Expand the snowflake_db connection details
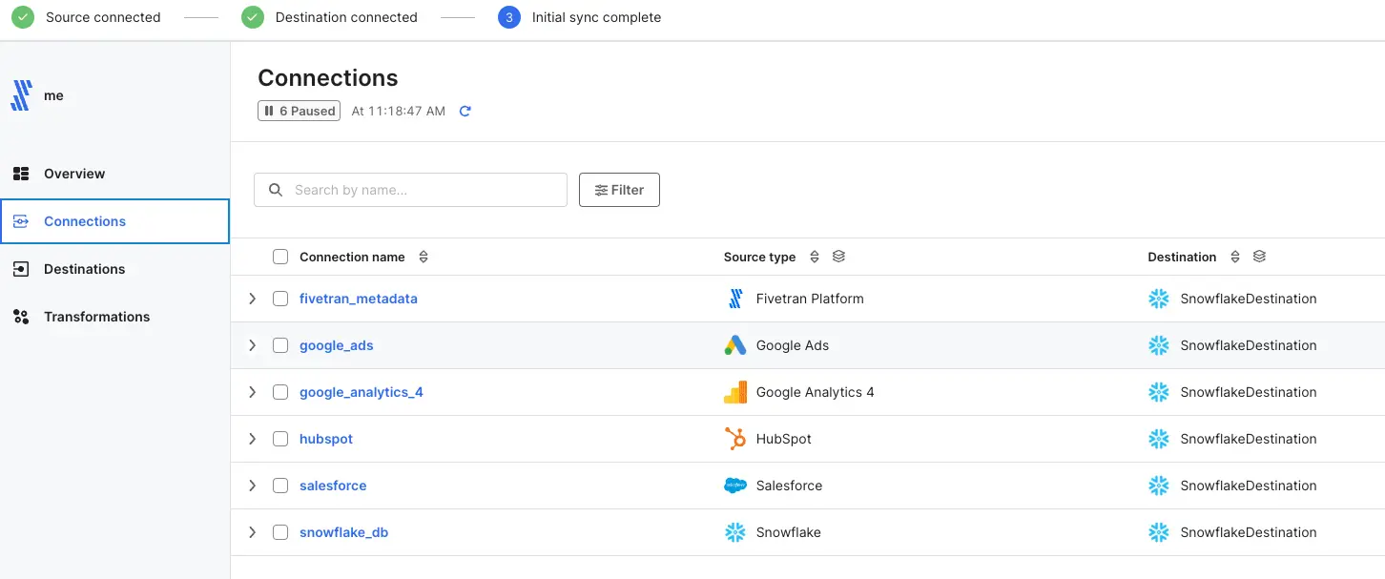 point(253,532)
